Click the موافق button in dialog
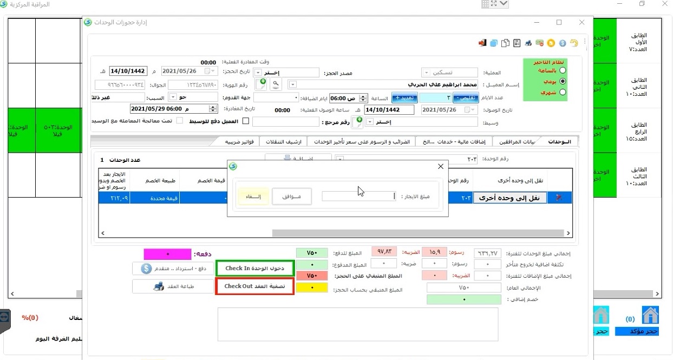Image resolution: width=673 pixels, height=360 pixels. point(292,197)
